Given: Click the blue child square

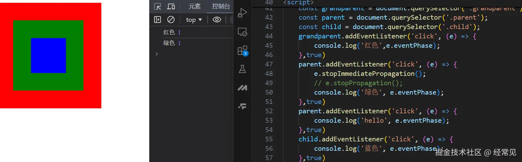Looking at the screenshot, I should (48, 56).
